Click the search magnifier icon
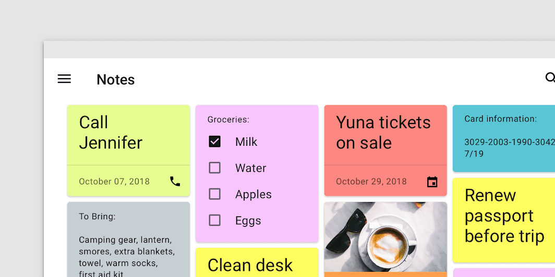 pyautogui.click(x=550, y=78)
